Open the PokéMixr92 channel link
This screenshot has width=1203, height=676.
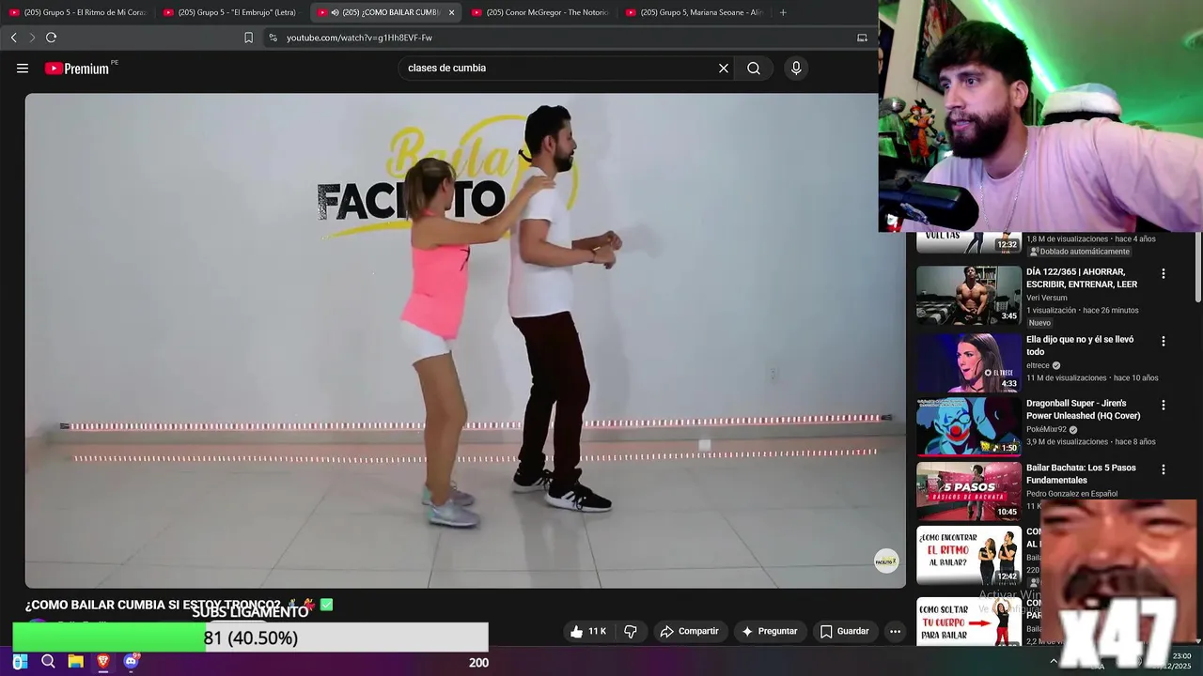coord(1046,429)
